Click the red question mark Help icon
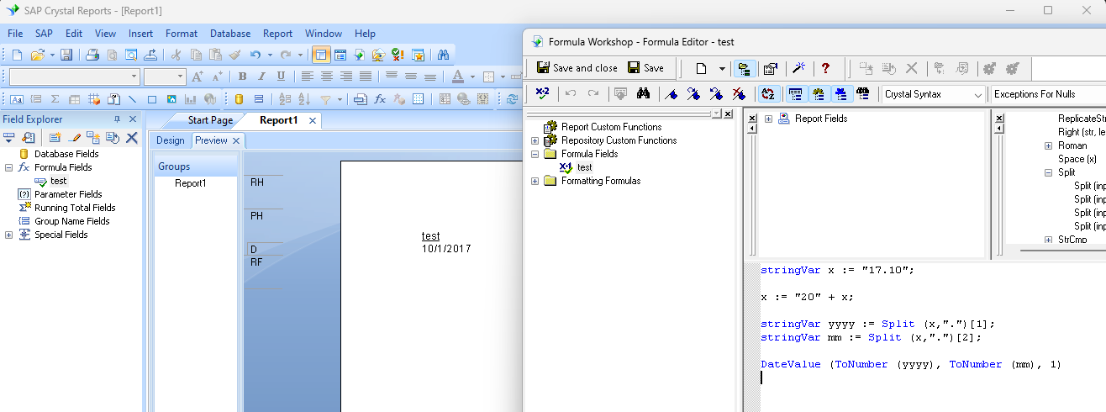 pos(825,68)
